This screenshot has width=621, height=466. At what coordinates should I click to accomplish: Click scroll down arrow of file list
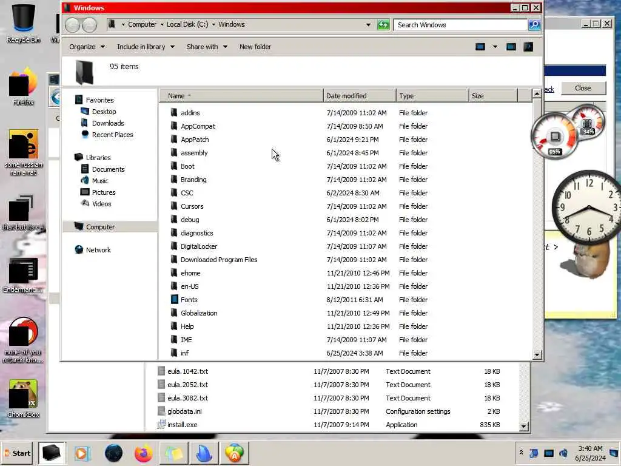(537, 354)
